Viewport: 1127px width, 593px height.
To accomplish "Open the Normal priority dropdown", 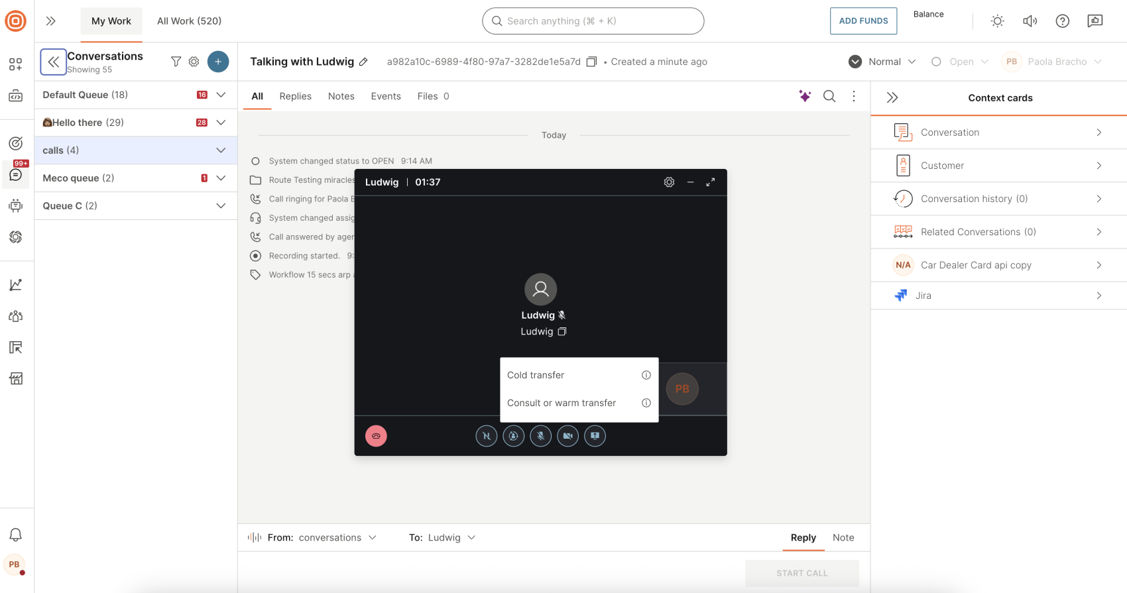I will [883, 62].
